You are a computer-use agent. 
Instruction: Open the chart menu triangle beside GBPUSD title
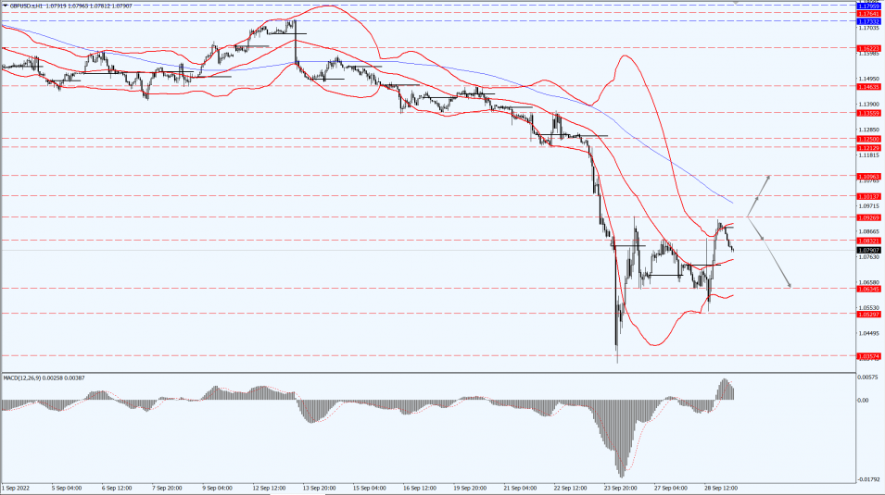pos(5,6)
